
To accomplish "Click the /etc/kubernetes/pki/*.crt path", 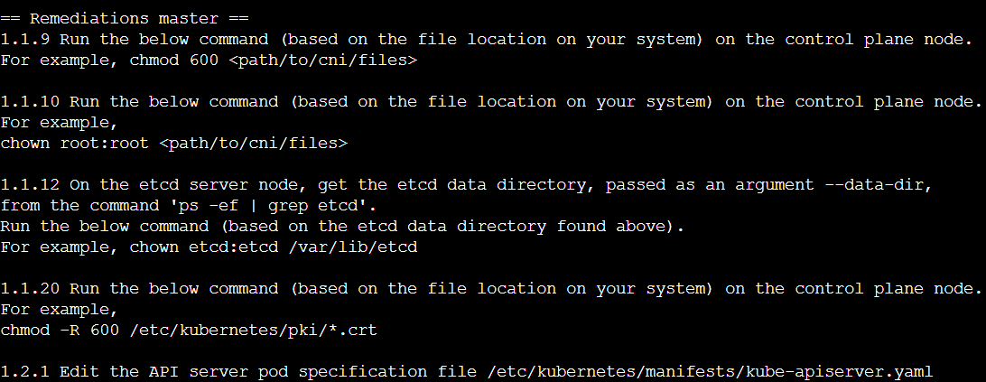I will coord(253,331).
